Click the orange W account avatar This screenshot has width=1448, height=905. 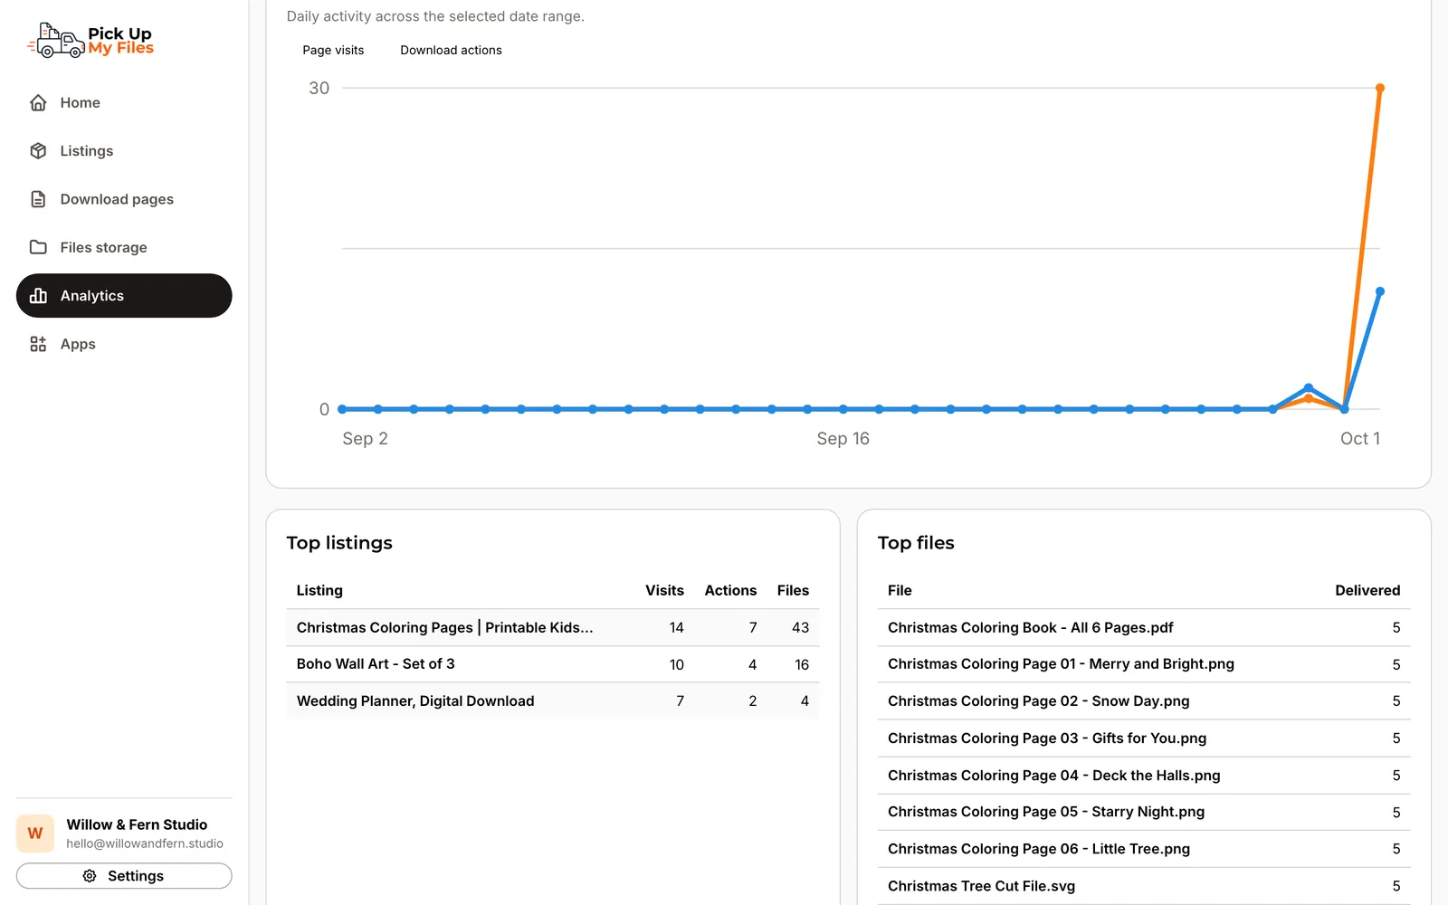pyautogui.click(x=35, y=834)
